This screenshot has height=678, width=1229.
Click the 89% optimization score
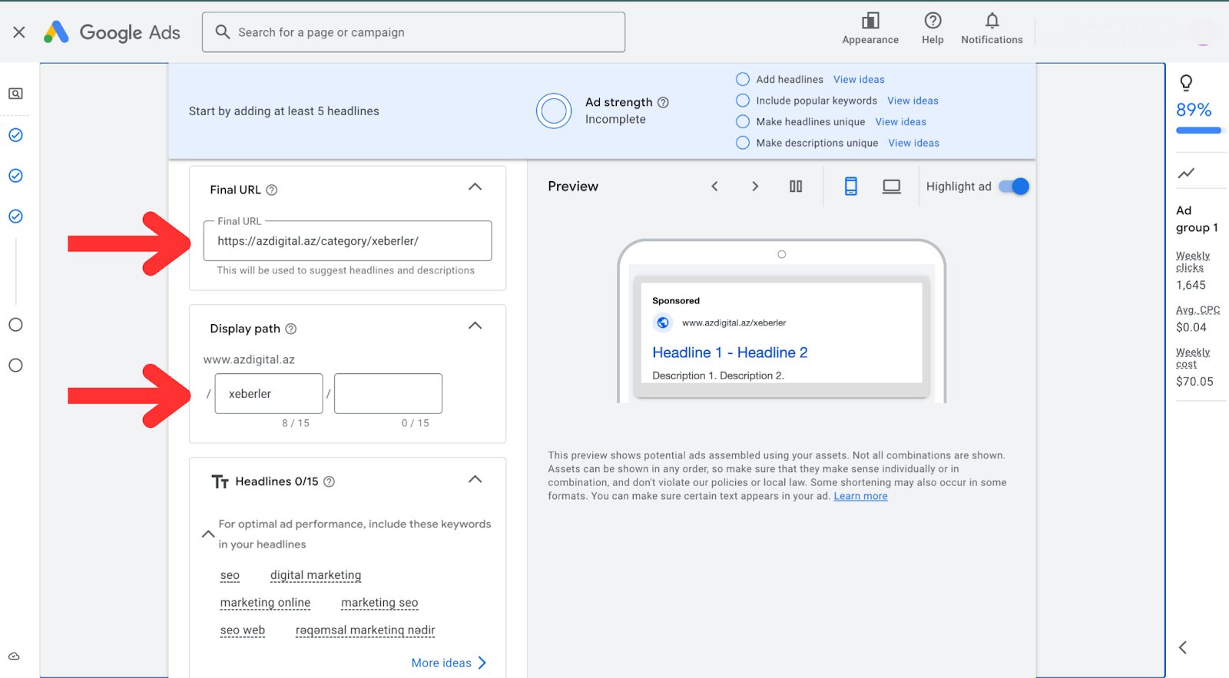pyautogui.click(x=1194, y=110)
